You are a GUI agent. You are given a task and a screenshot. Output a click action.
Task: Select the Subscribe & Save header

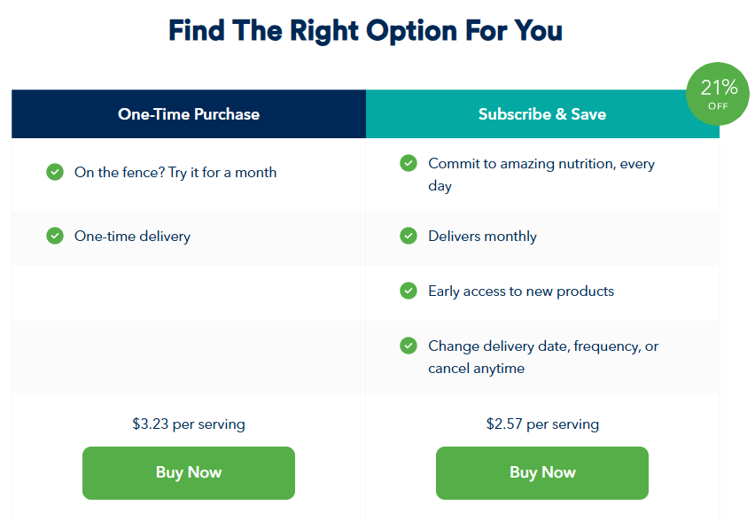point(542,114)
